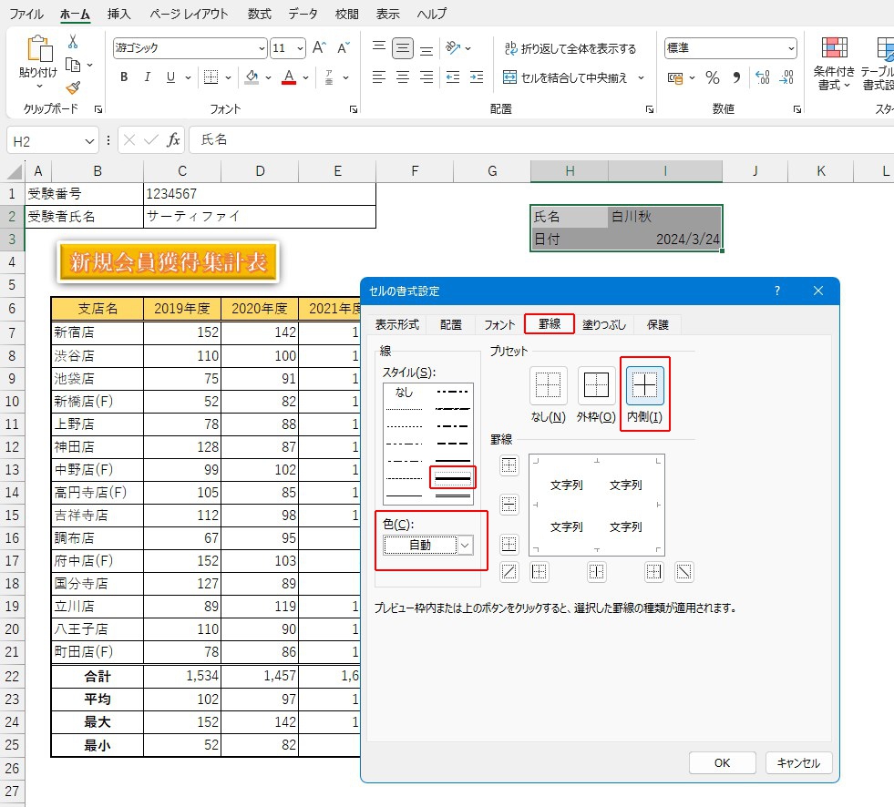The image size is (894, 807).
Task: Select the なし no-border preset
Action: click(x=548, y=385)
